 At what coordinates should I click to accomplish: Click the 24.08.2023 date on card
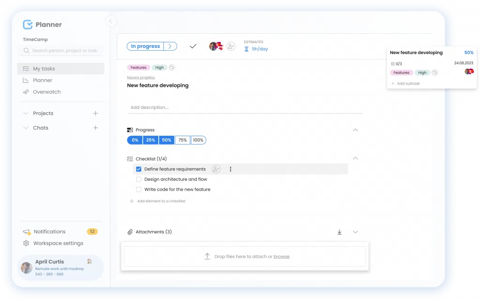click(x=464, y=63)
